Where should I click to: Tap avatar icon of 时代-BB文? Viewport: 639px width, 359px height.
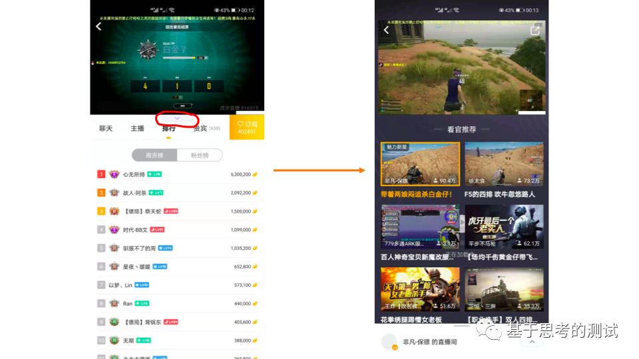[114, 229]
